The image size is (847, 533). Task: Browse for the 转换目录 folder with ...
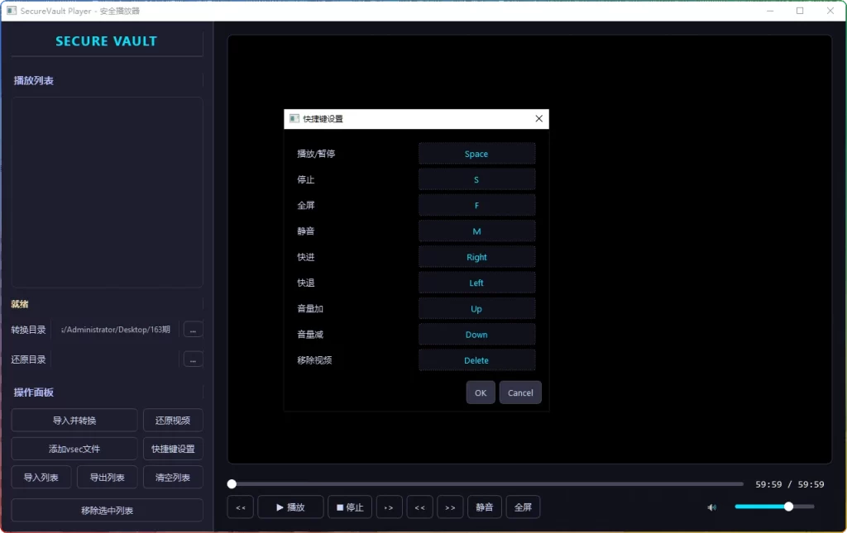pos(193,329)
